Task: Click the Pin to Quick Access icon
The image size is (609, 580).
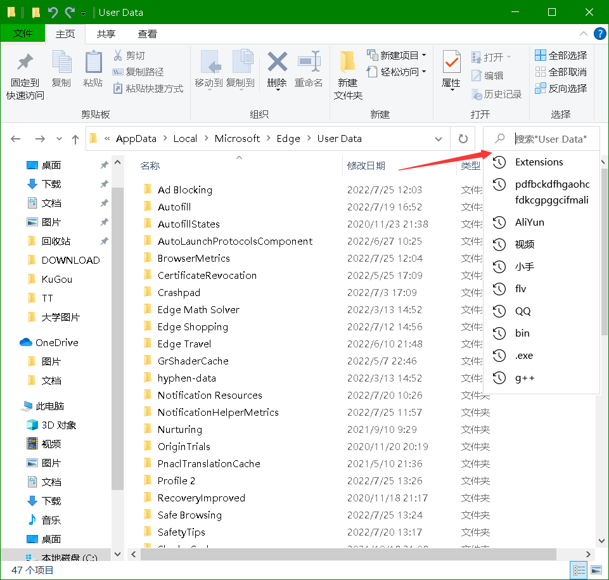Action: (x=25, y=63)
